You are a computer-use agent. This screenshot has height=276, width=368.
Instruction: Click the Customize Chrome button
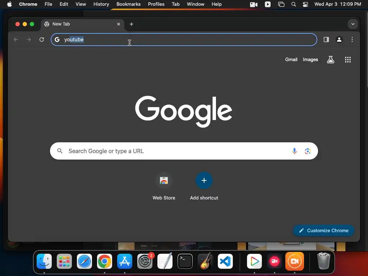pyautogui.click(x=323, y=230)
